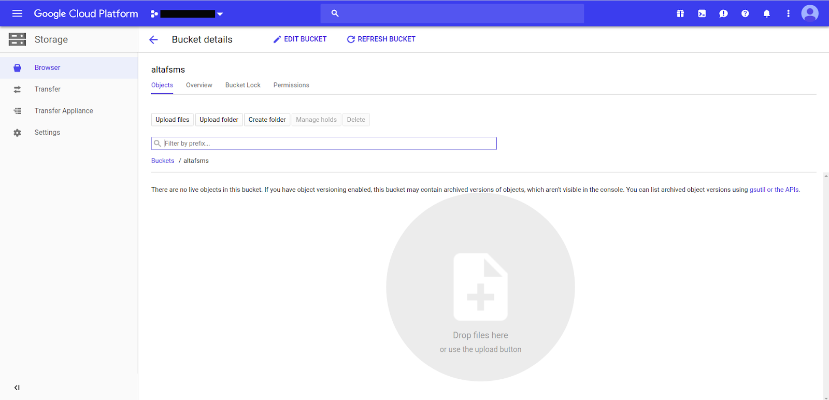Select Browser in the sidebar

tap(69, 68)
